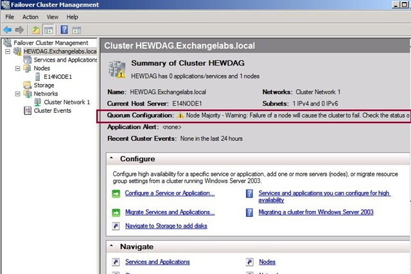
Task: Click the Node Majority quorum warning text
Action: [x=298, y=116]
